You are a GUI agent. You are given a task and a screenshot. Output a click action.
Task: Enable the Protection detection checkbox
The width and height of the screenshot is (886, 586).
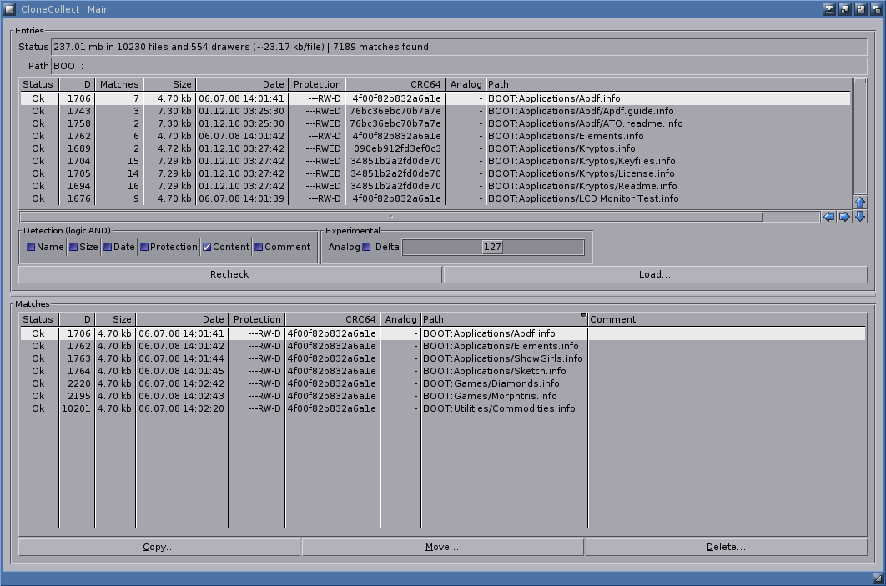[x=144, y=247]
